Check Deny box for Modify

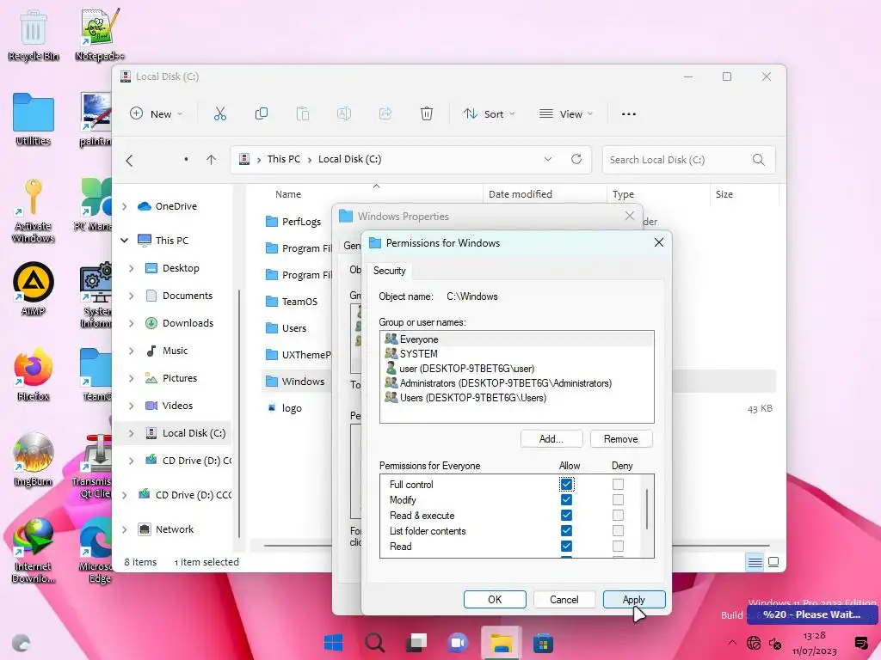(x=618, y=499)
